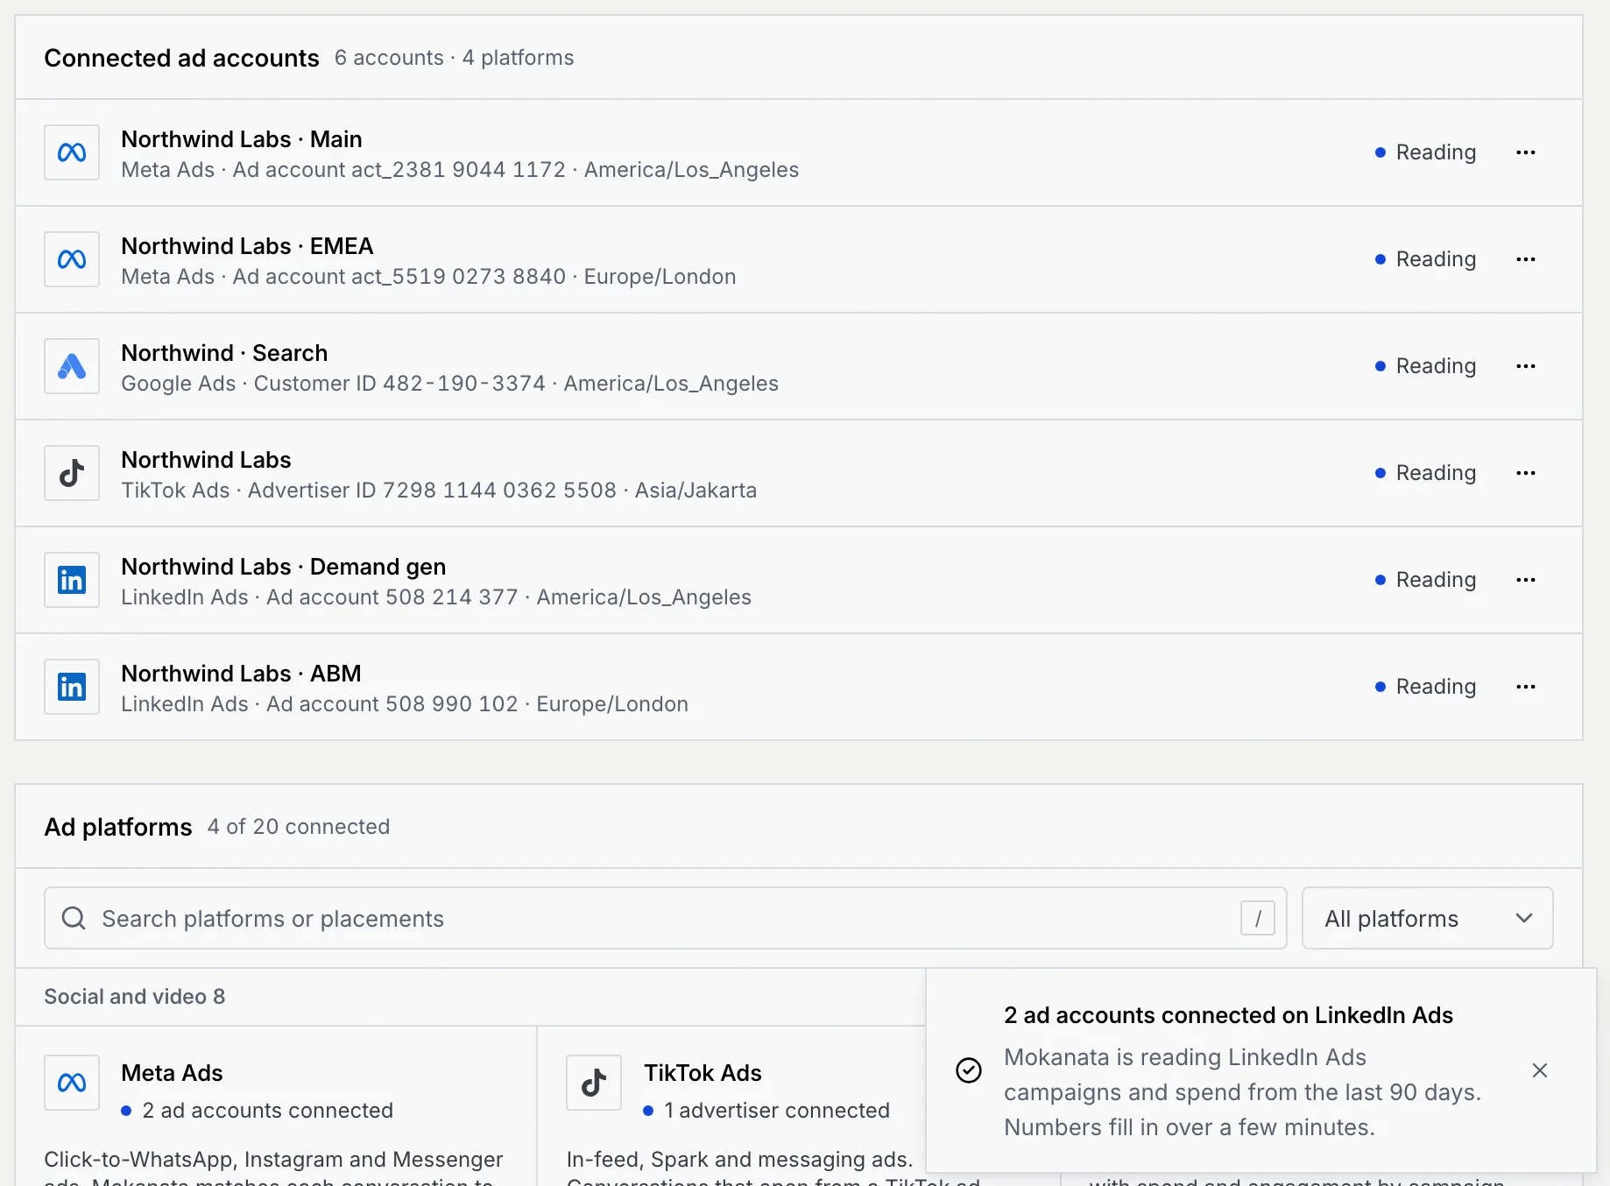Click the checkmark icon in the LinkedIn notification

[969, 1070]
